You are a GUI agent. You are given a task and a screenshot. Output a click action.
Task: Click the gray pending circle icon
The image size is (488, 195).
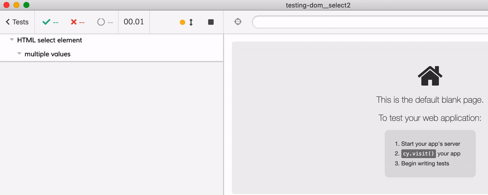coord(101,22)
